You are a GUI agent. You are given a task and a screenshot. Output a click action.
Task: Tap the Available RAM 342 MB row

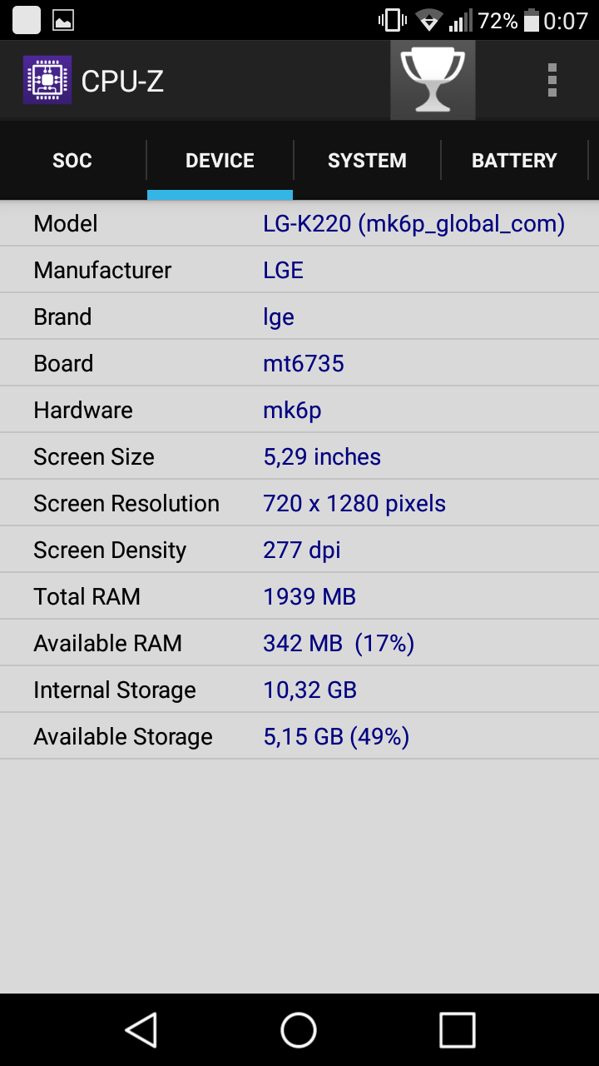pos(299,643)
